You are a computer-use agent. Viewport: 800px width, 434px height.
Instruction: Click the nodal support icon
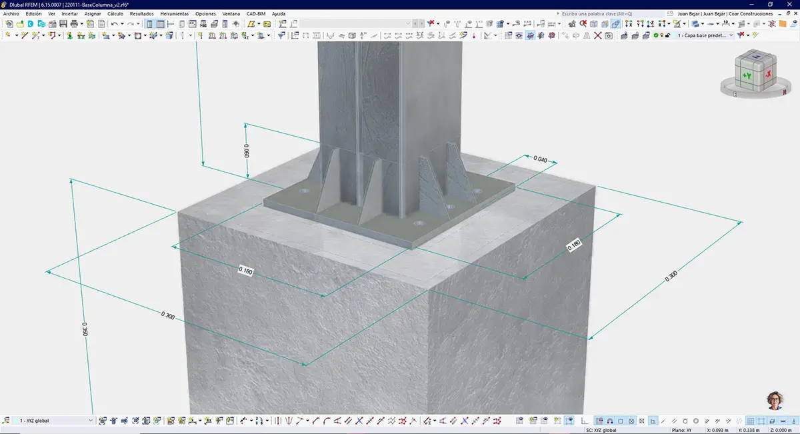click(69, 35)
